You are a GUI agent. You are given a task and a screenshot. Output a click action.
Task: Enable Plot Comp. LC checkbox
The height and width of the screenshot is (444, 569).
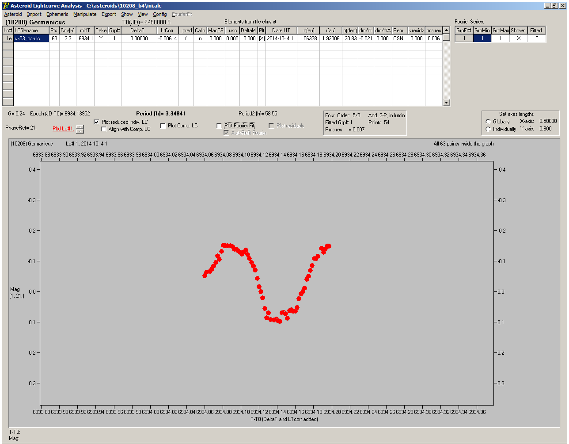tap(163, 126)
